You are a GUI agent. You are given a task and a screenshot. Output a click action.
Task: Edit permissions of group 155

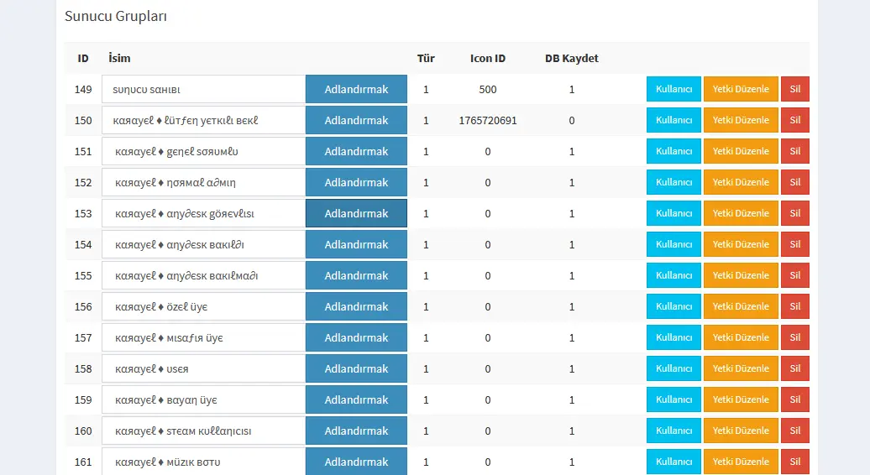coord(741,275)
